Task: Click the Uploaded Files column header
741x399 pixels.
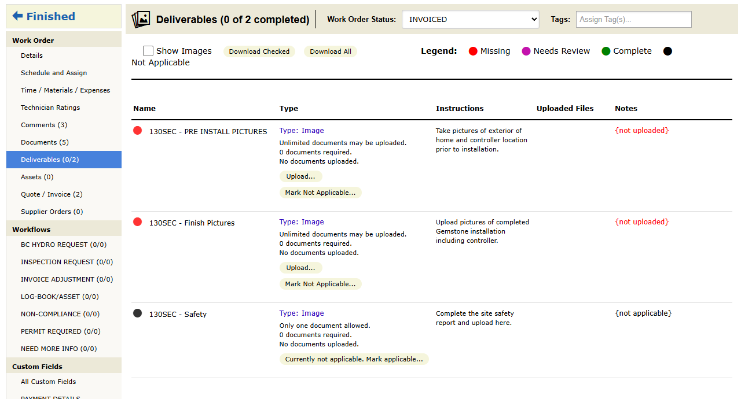Action: tap(565, 108)
